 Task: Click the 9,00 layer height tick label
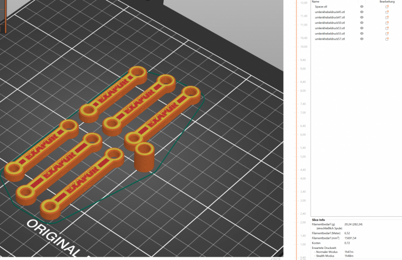click(x=303, y=69)
